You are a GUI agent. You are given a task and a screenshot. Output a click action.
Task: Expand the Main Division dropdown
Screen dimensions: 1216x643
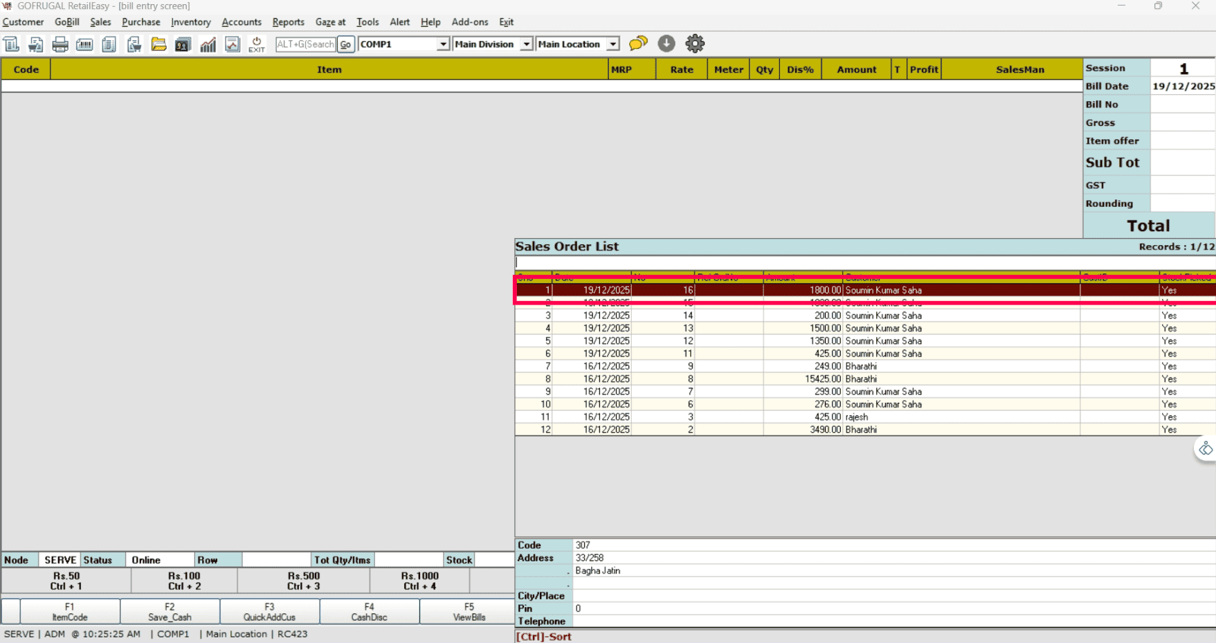(x=527, y=44)
